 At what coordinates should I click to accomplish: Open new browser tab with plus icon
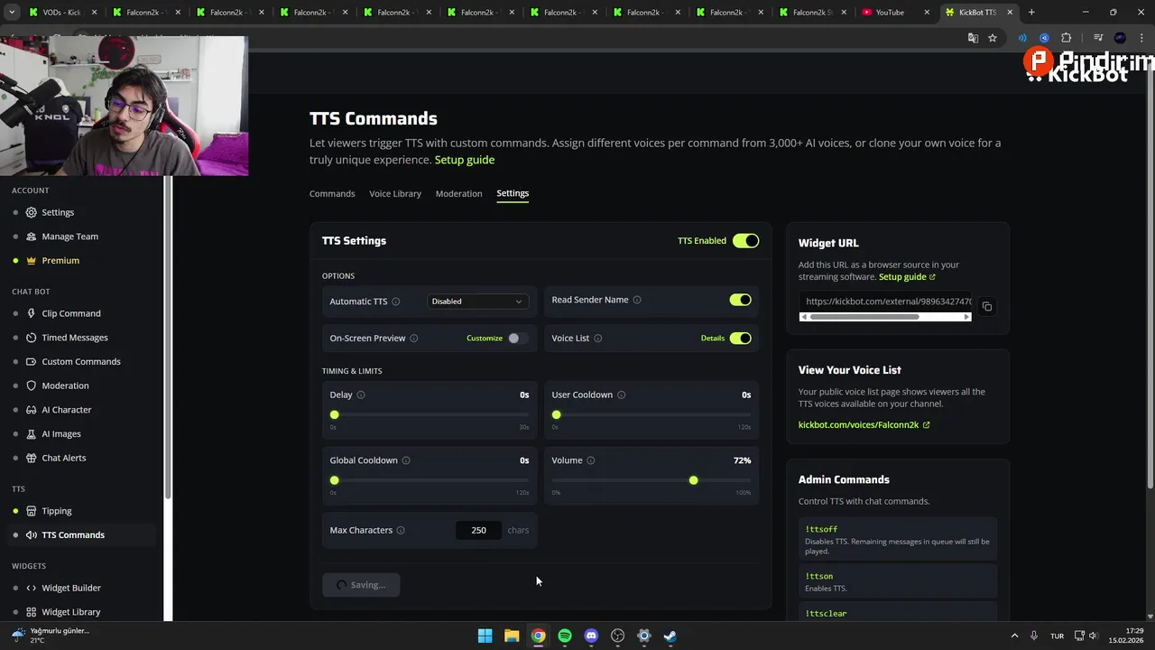[1031, 13]
